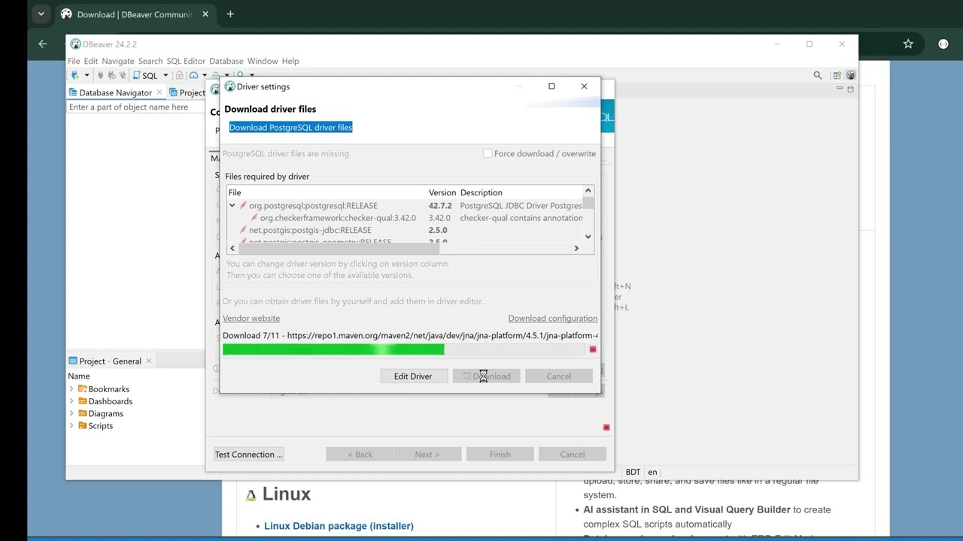Click the Edit Driver button
This screenshot has width=963, height=541.
tap(413, 376)
